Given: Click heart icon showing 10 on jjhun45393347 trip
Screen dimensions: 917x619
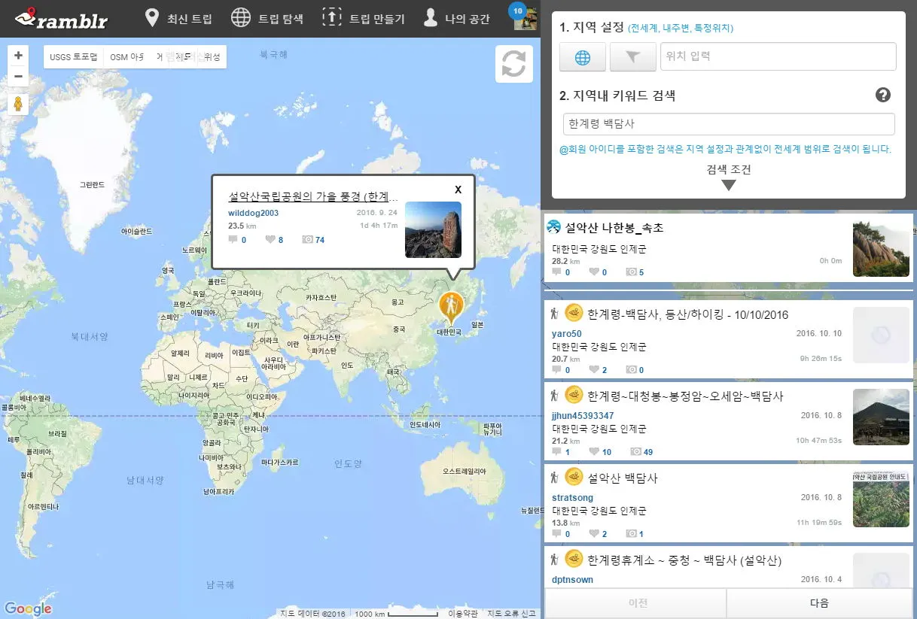Looking at the screenshot, I should click(x=594, y=451).
